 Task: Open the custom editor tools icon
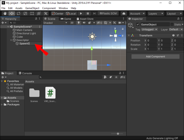(46, 14)
